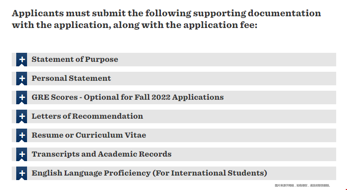Hit the plus icon by Letters of Recommendation
This screenshot has height=190, width=347.
pyautogui.click(x=22, y=116)
